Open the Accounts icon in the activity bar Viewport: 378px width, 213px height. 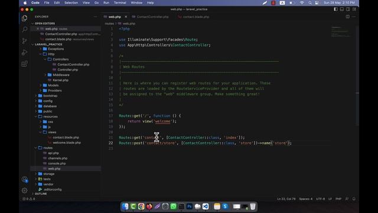click(25, 179)
